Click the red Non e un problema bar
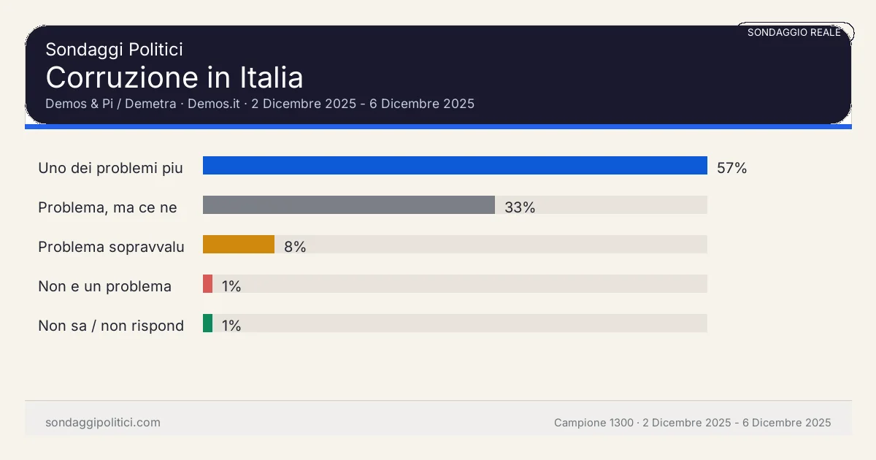 (207, 284)
